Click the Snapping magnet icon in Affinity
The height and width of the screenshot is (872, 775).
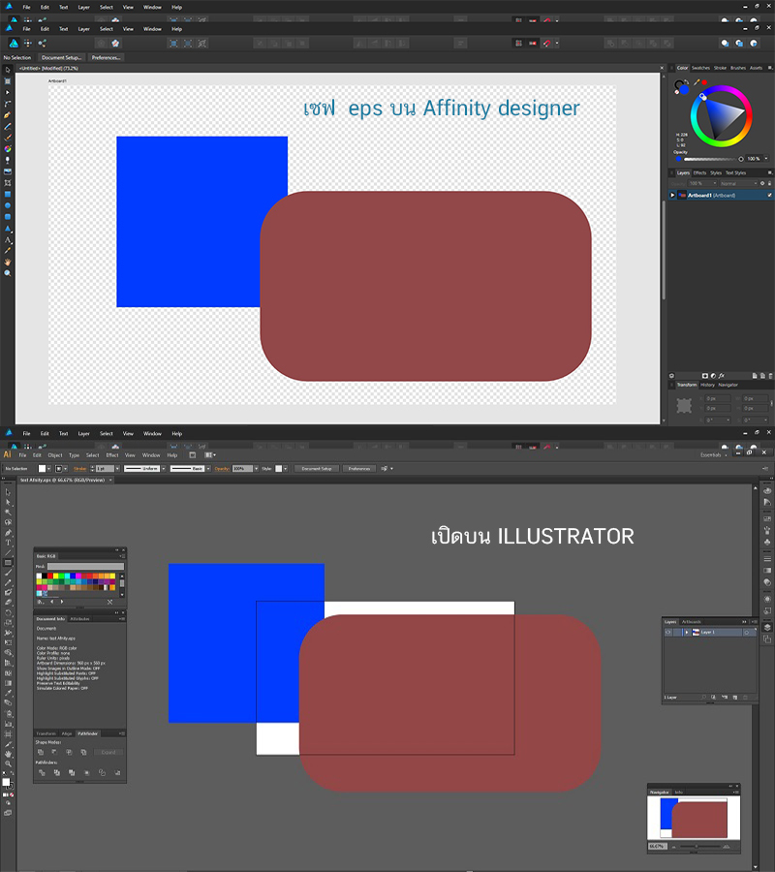547,44
